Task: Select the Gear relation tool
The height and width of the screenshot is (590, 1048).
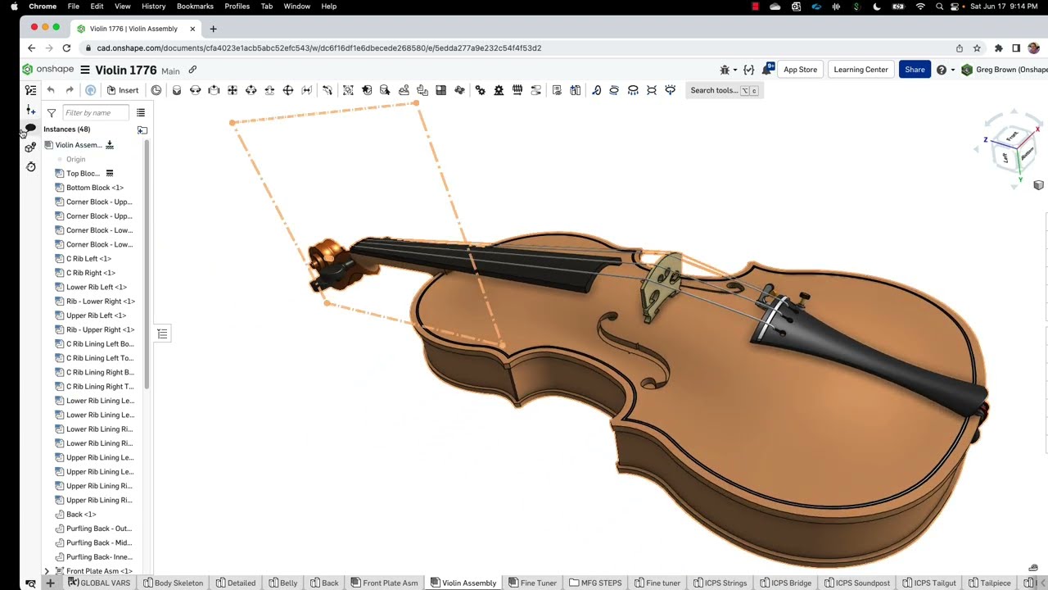Action: (481, 90)
